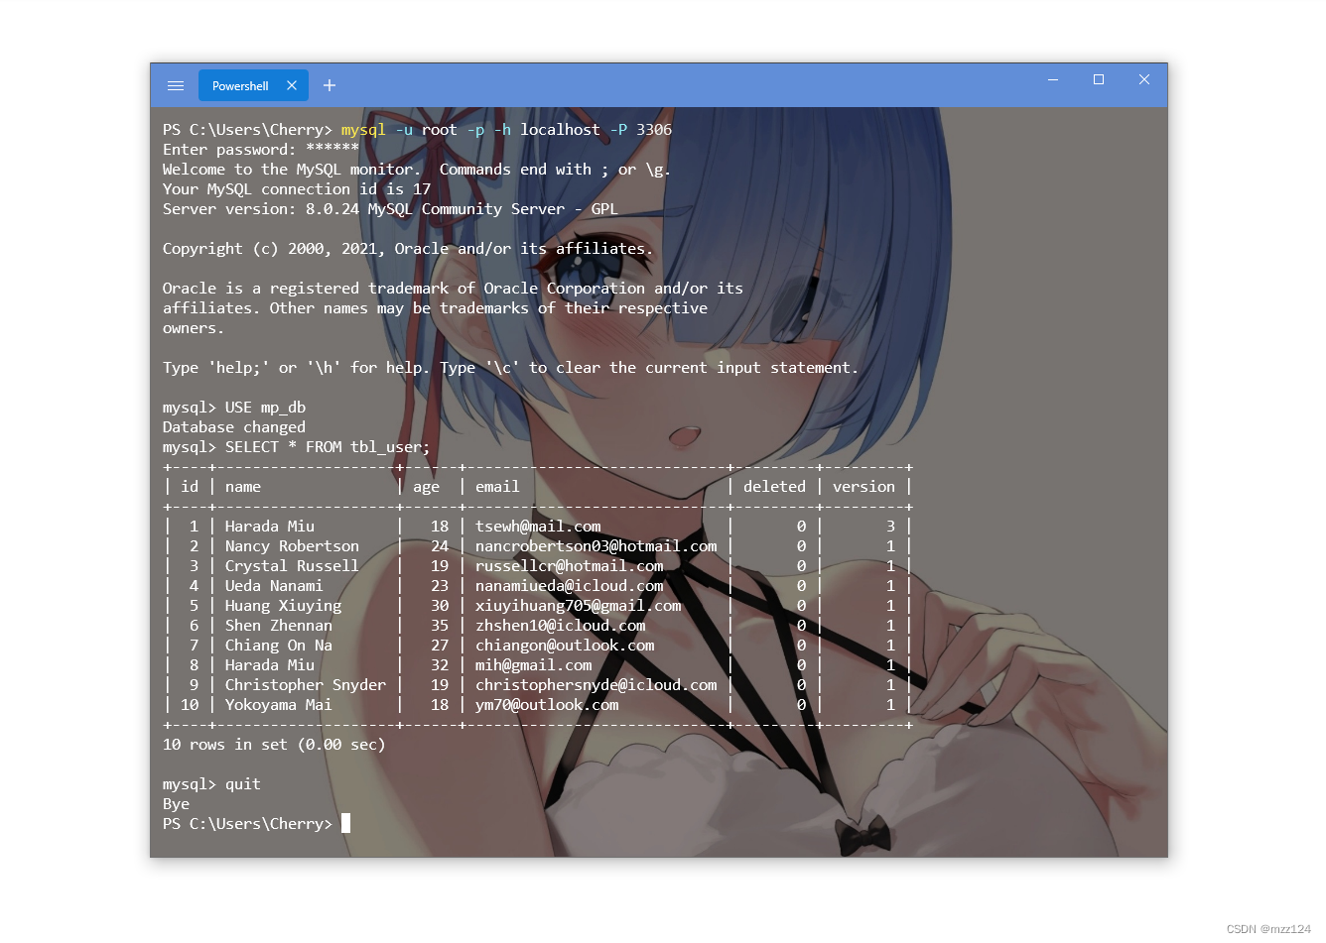Add a new terminal tab
The width and height of the screenshot is (1326, 943).
330,86
